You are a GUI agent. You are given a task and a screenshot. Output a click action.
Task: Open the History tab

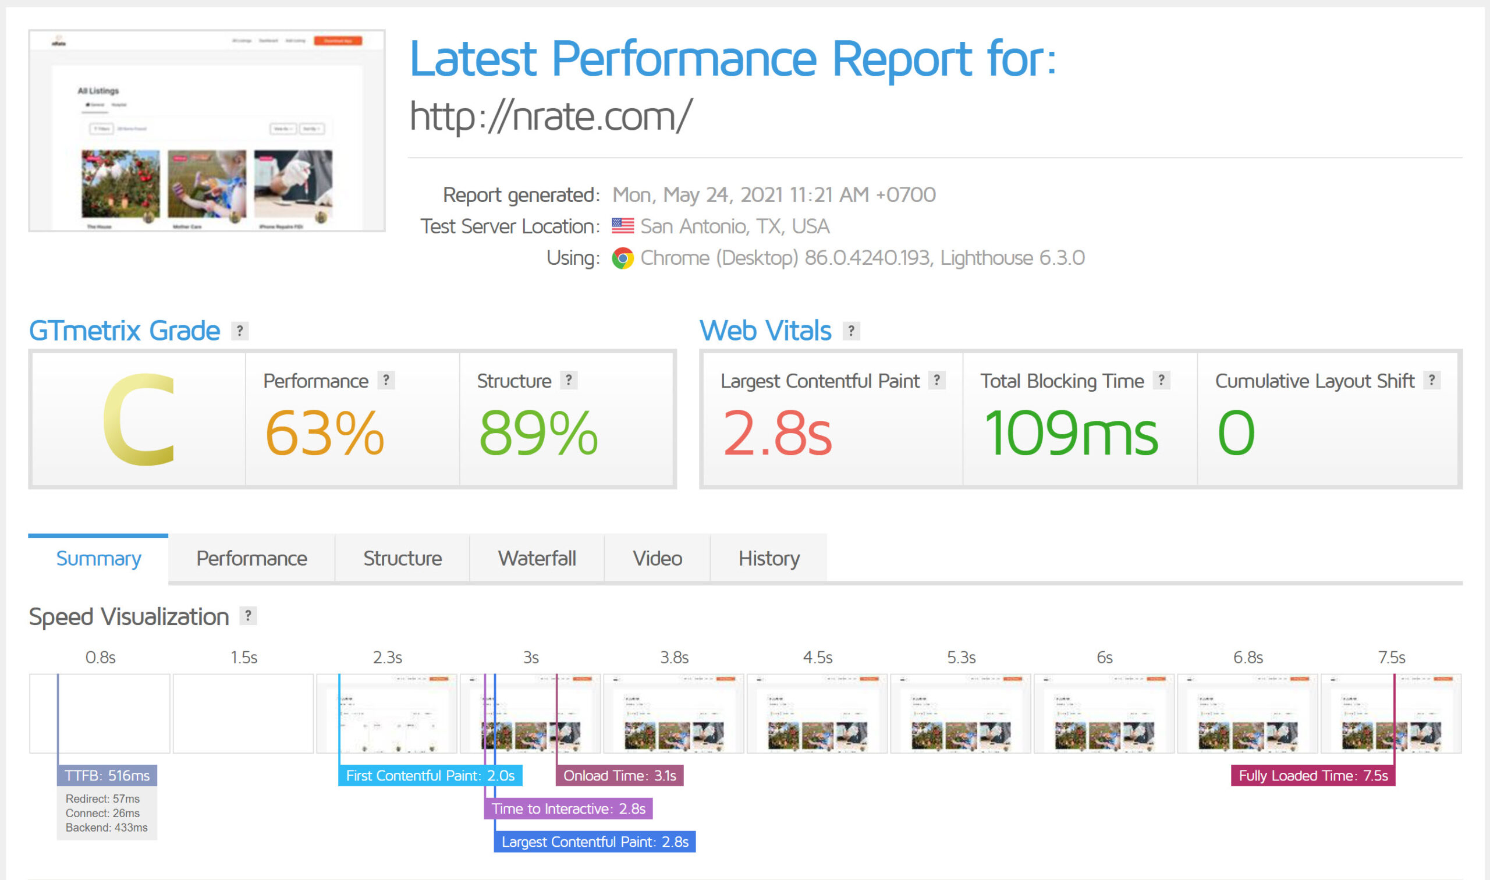pyautogui.click(x=769, y=559)
